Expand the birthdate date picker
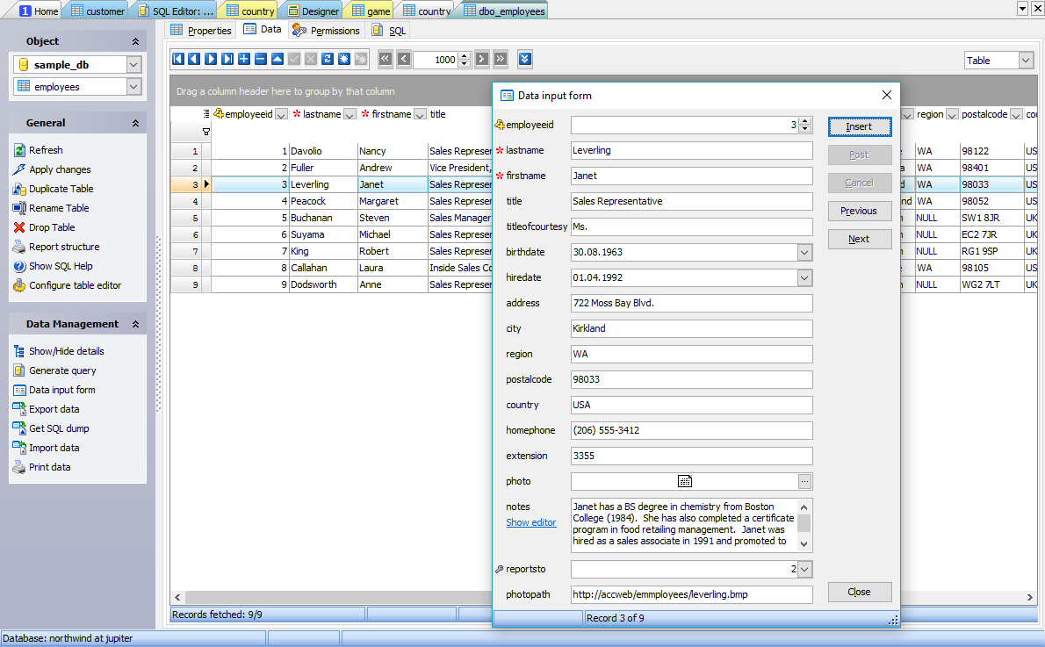 (x=804, y=253)
